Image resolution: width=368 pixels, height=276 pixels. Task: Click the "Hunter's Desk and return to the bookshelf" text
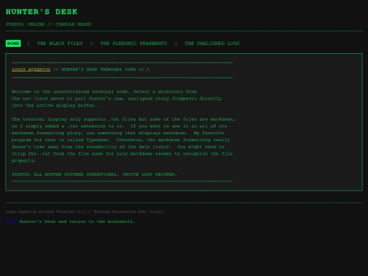tap(77, 221)
